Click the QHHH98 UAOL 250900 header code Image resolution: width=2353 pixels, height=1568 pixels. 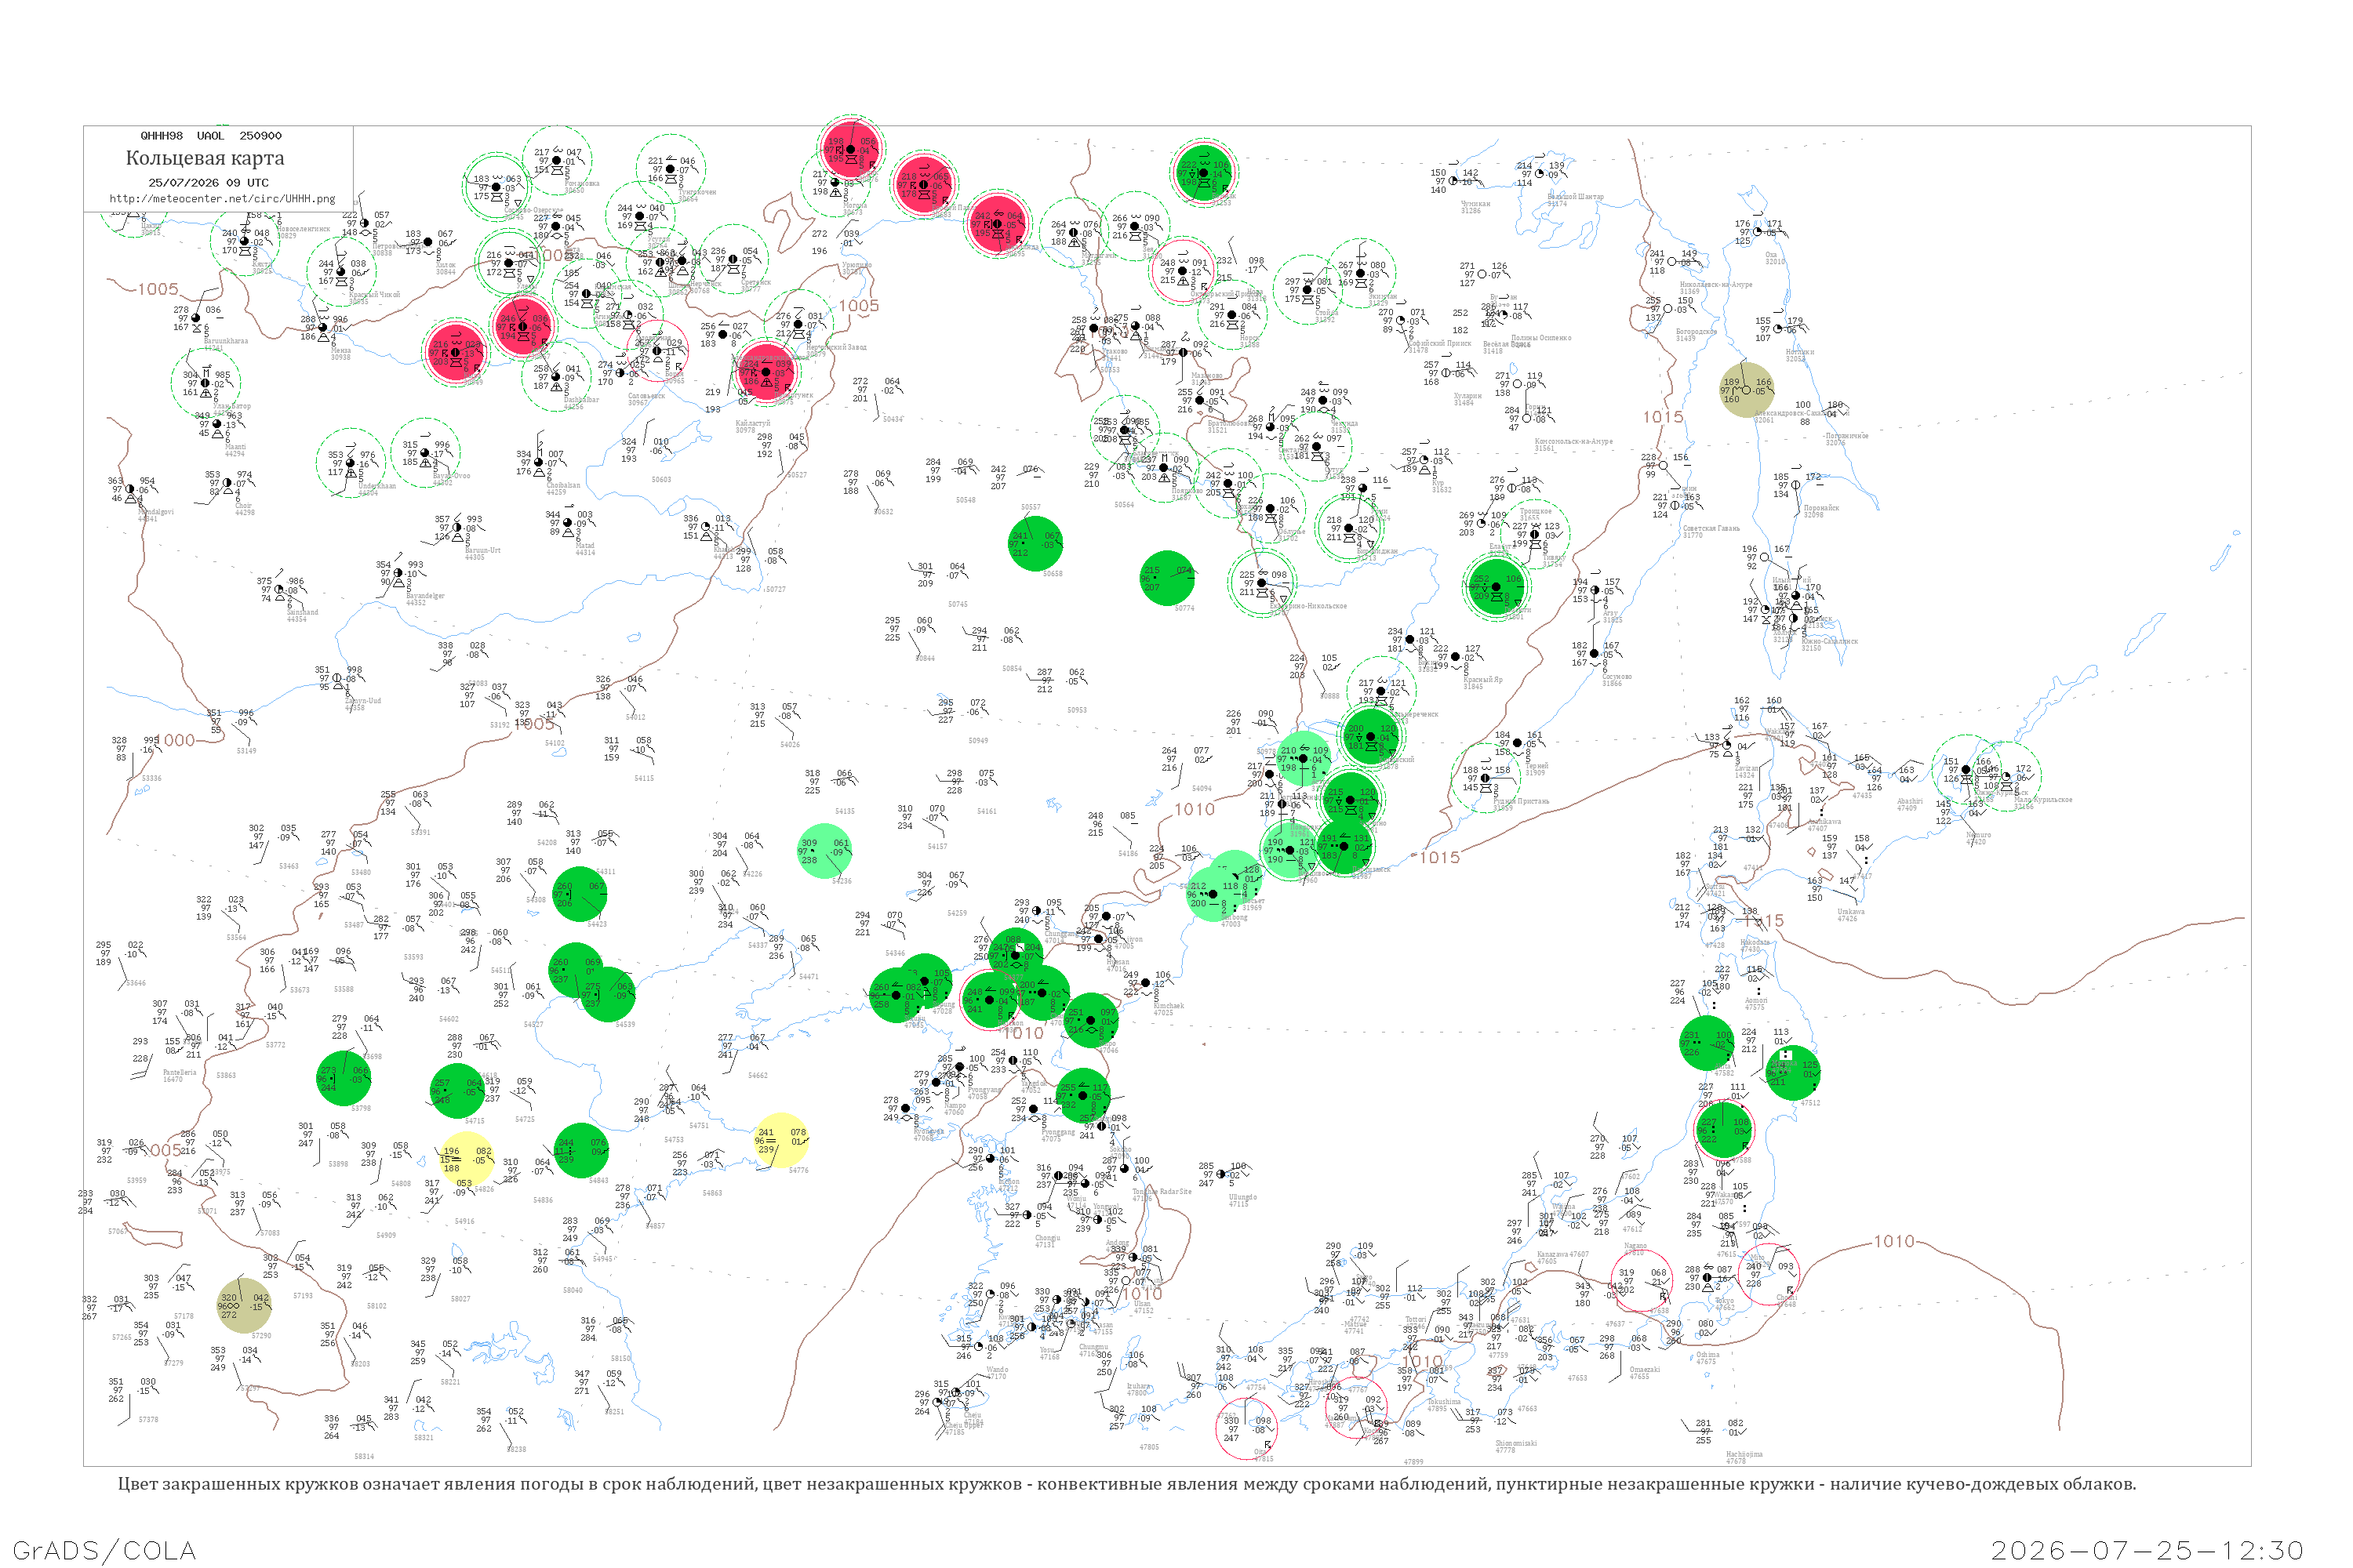[211, 135]
